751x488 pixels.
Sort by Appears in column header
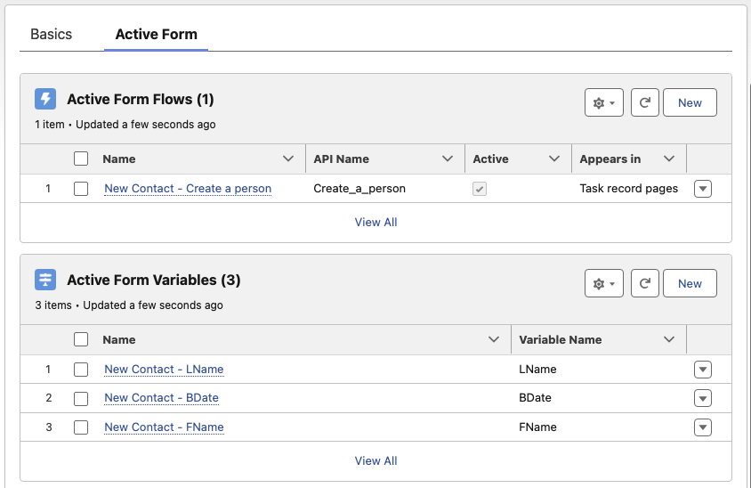tap(610, 159)
